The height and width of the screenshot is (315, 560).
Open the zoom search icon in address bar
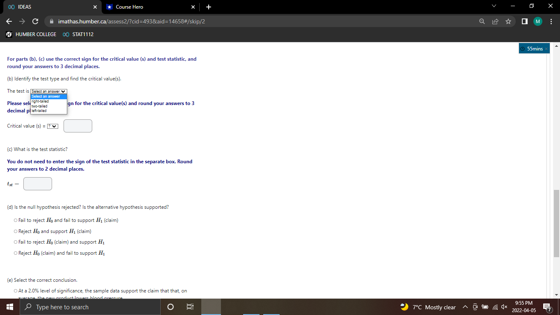tap(482, 21)
